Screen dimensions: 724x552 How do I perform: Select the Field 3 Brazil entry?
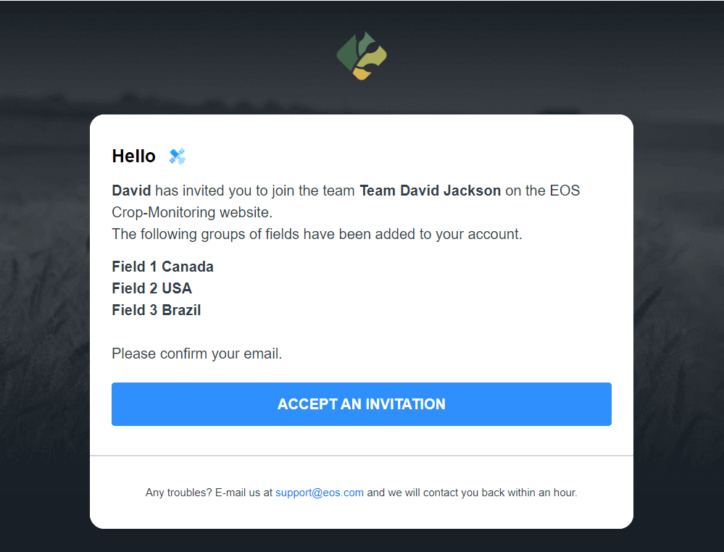coord(156,310)
